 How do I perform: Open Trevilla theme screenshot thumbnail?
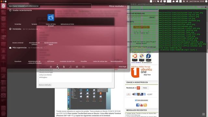(x=89, y=99)
